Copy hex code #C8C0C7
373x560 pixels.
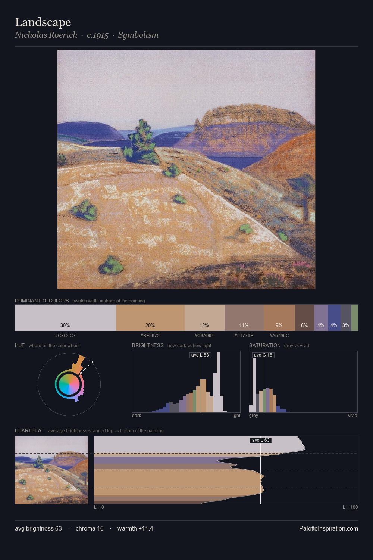(65, 336)
